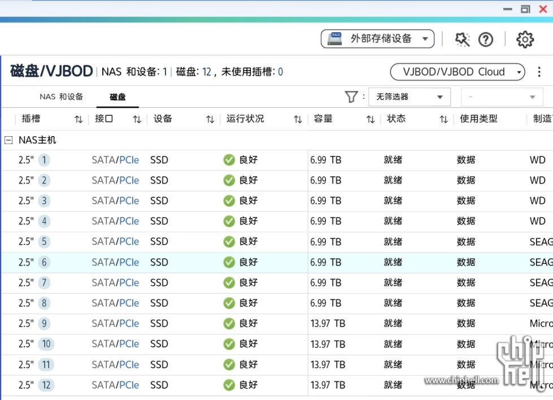Open the VJBOD/VJBOD Cloud dropdown
This screenshot has height=400, width=553.
click(458, 72)
